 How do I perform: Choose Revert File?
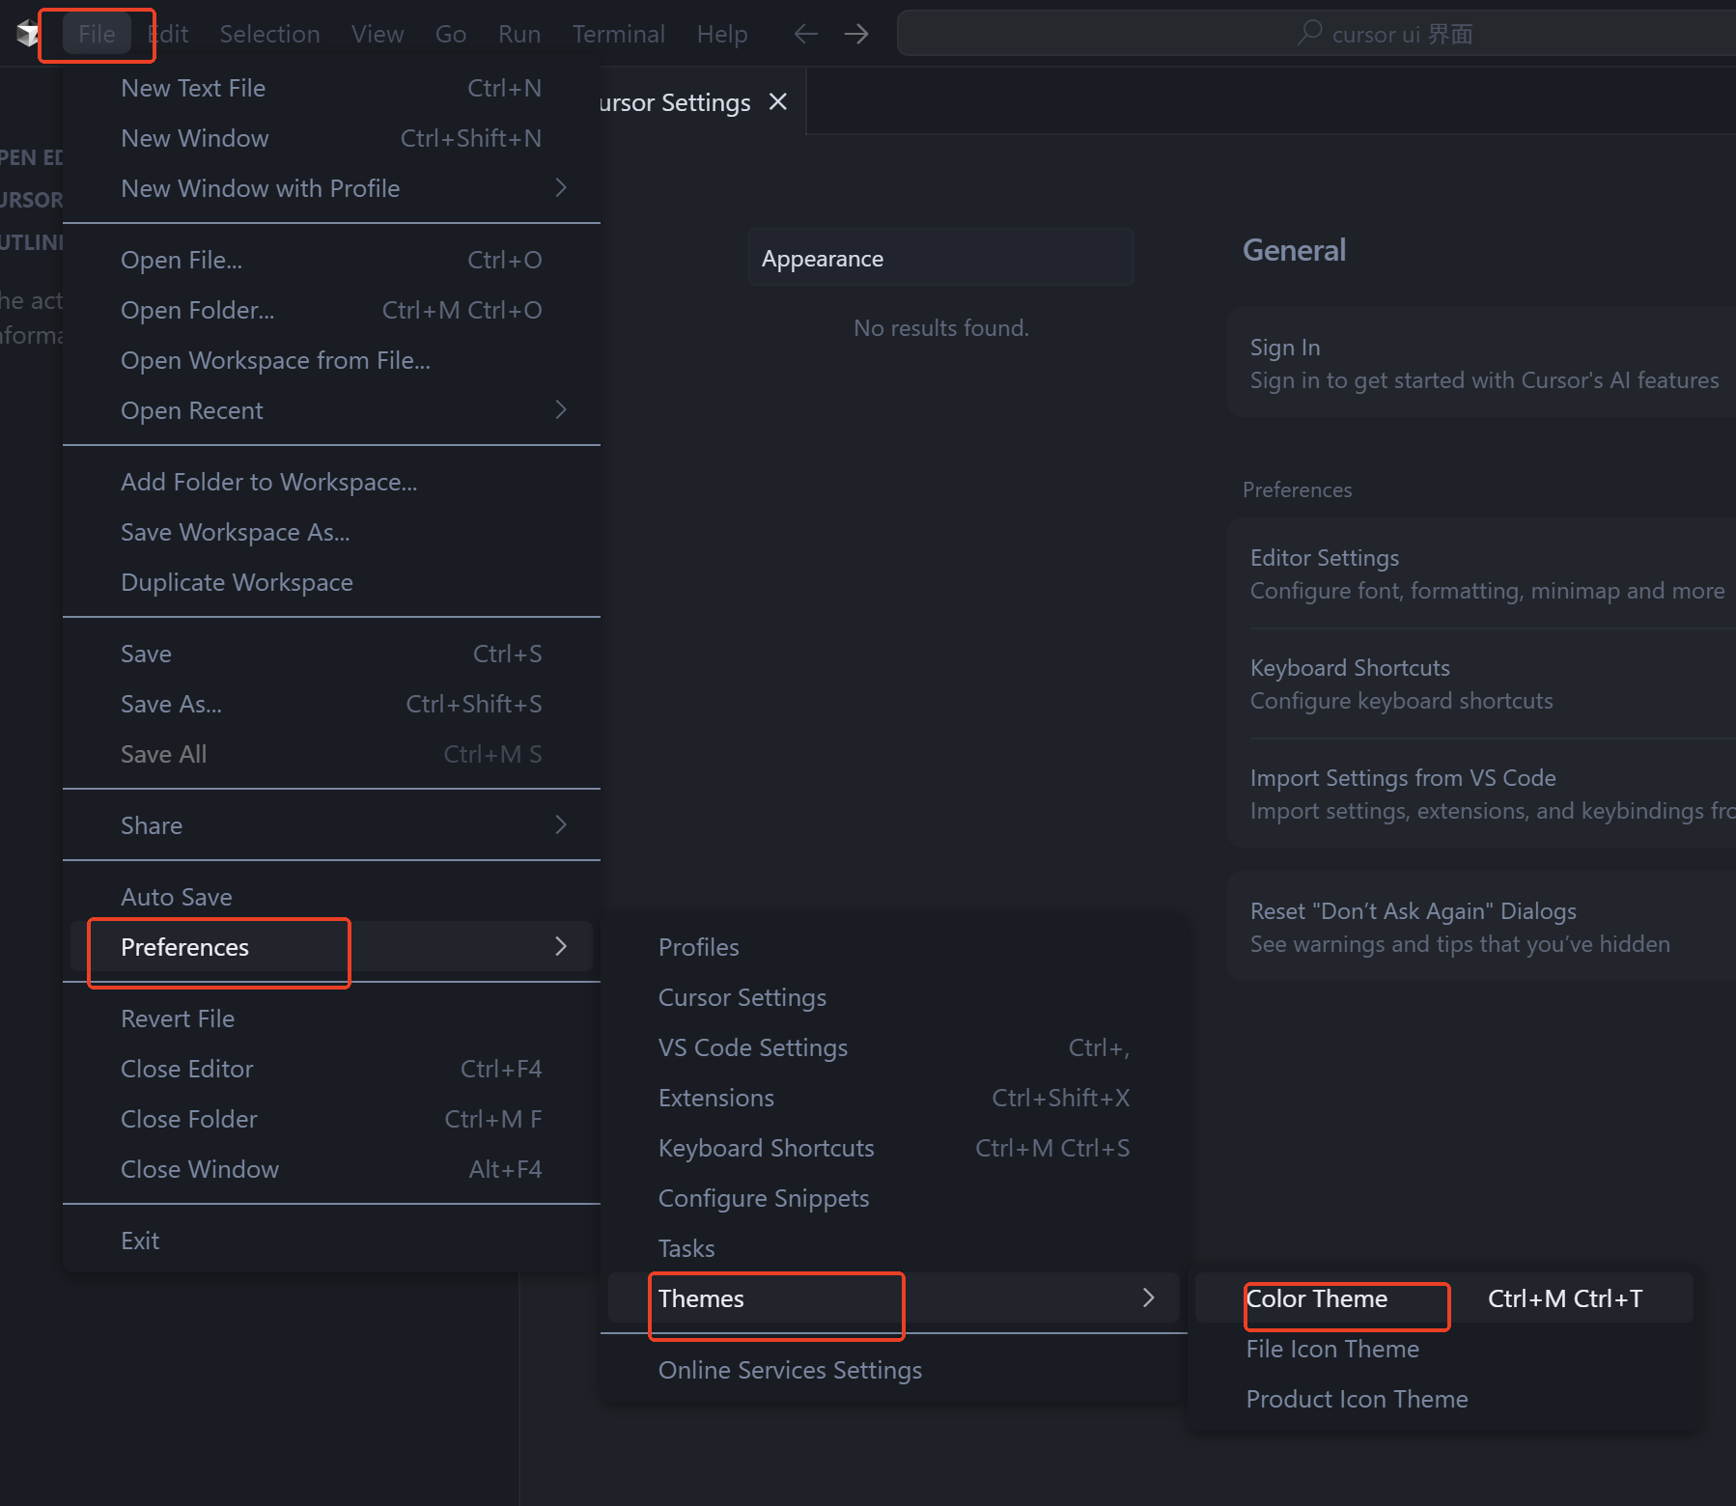[x=331, y=1018]
